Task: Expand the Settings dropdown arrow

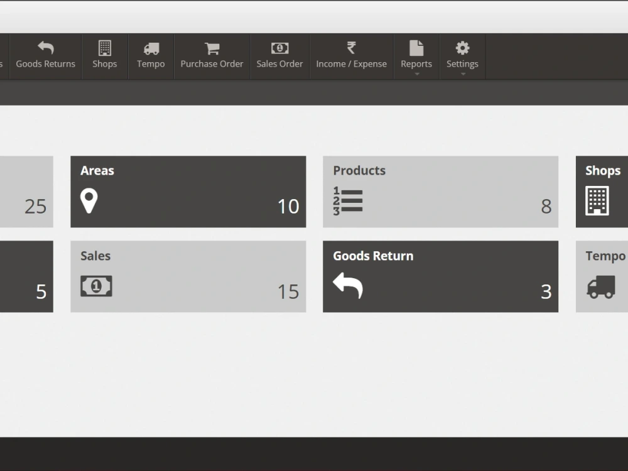Action: click(x=463, y=73)
